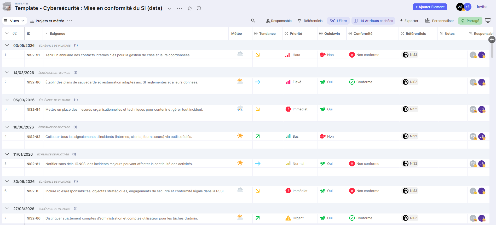This screenshot has height=225, width=496.
Task: Open the template info icon
Action: point(199,8)
